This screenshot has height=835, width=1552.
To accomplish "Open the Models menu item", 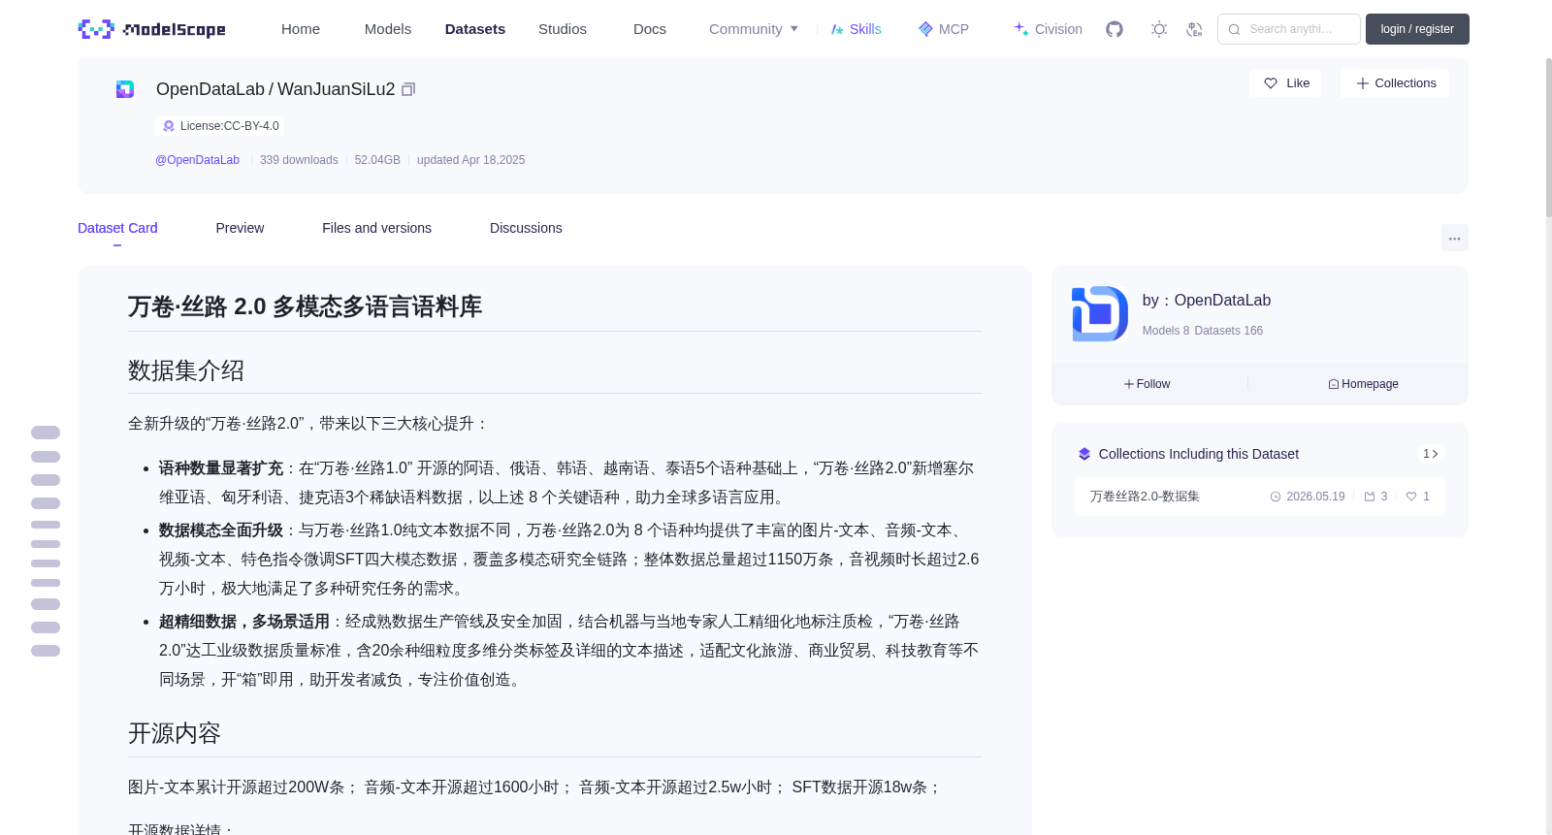I will click(x=388, y=29).
